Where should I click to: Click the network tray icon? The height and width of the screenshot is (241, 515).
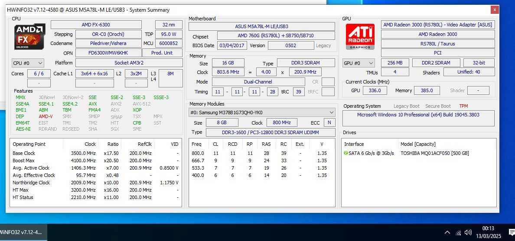pos(458,233)
